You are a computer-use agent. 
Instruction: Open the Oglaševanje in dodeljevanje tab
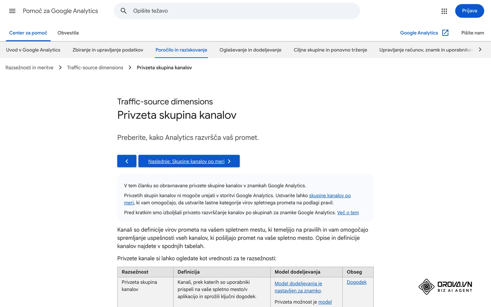(250, 50)
